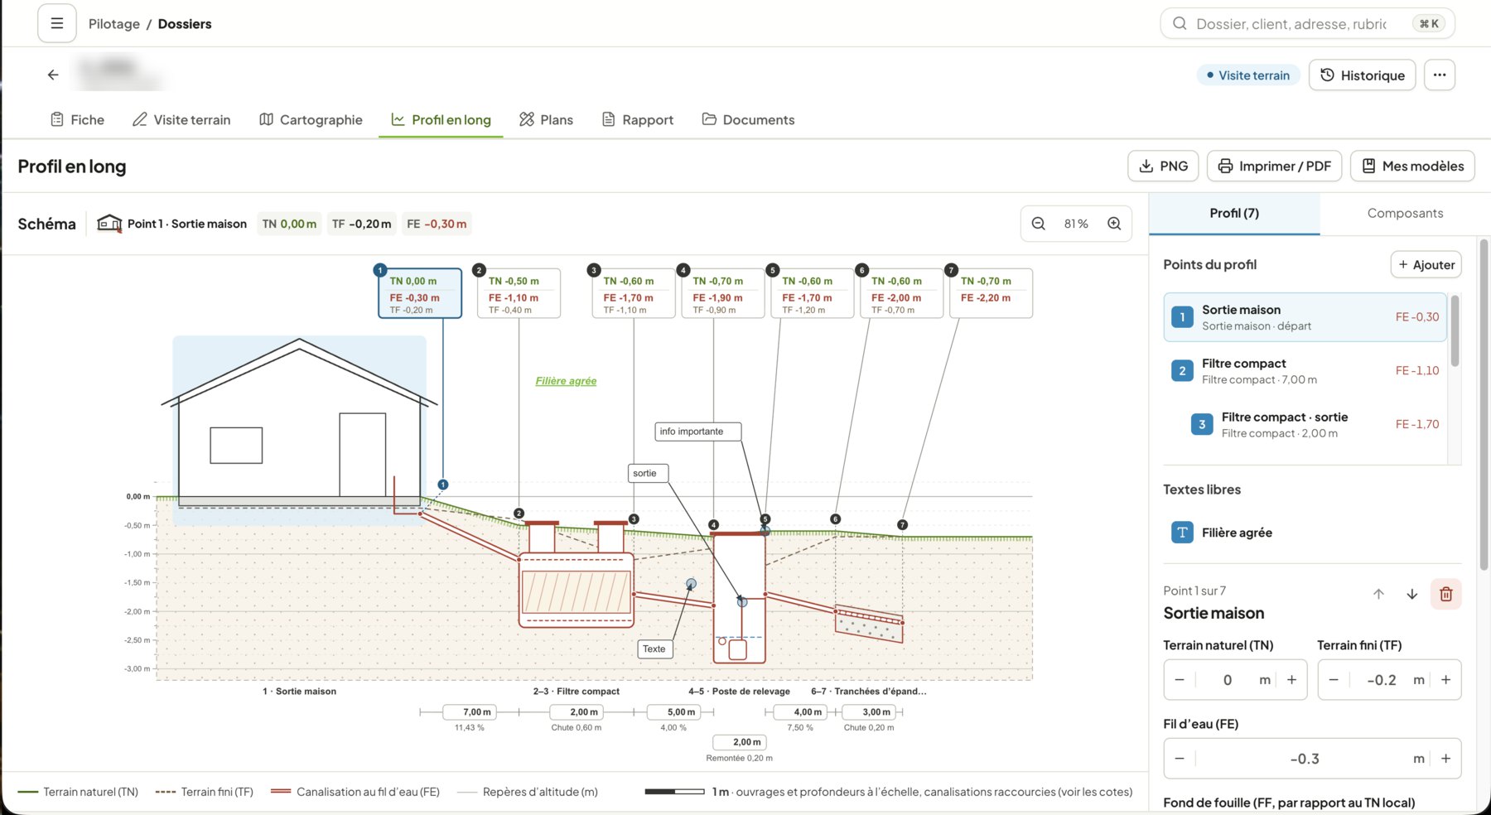Delete the Sortie maison point

tap(1446, 594)
